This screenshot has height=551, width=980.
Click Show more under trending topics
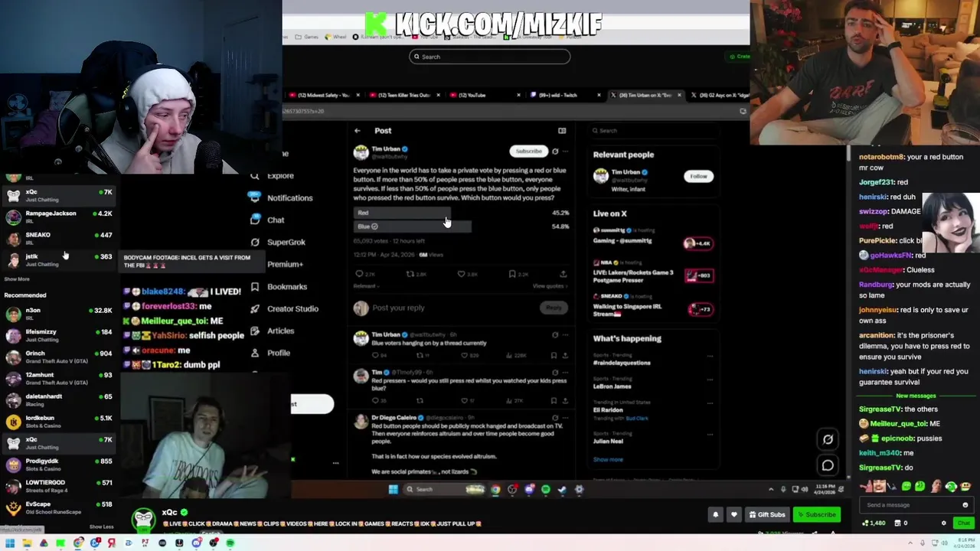tap(608, 460)
